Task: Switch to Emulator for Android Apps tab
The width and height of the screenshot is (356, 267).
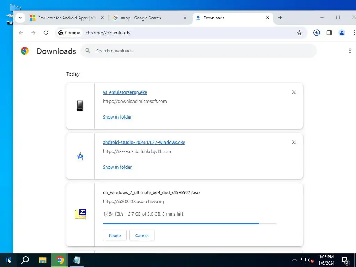Action: pos(67,18)
